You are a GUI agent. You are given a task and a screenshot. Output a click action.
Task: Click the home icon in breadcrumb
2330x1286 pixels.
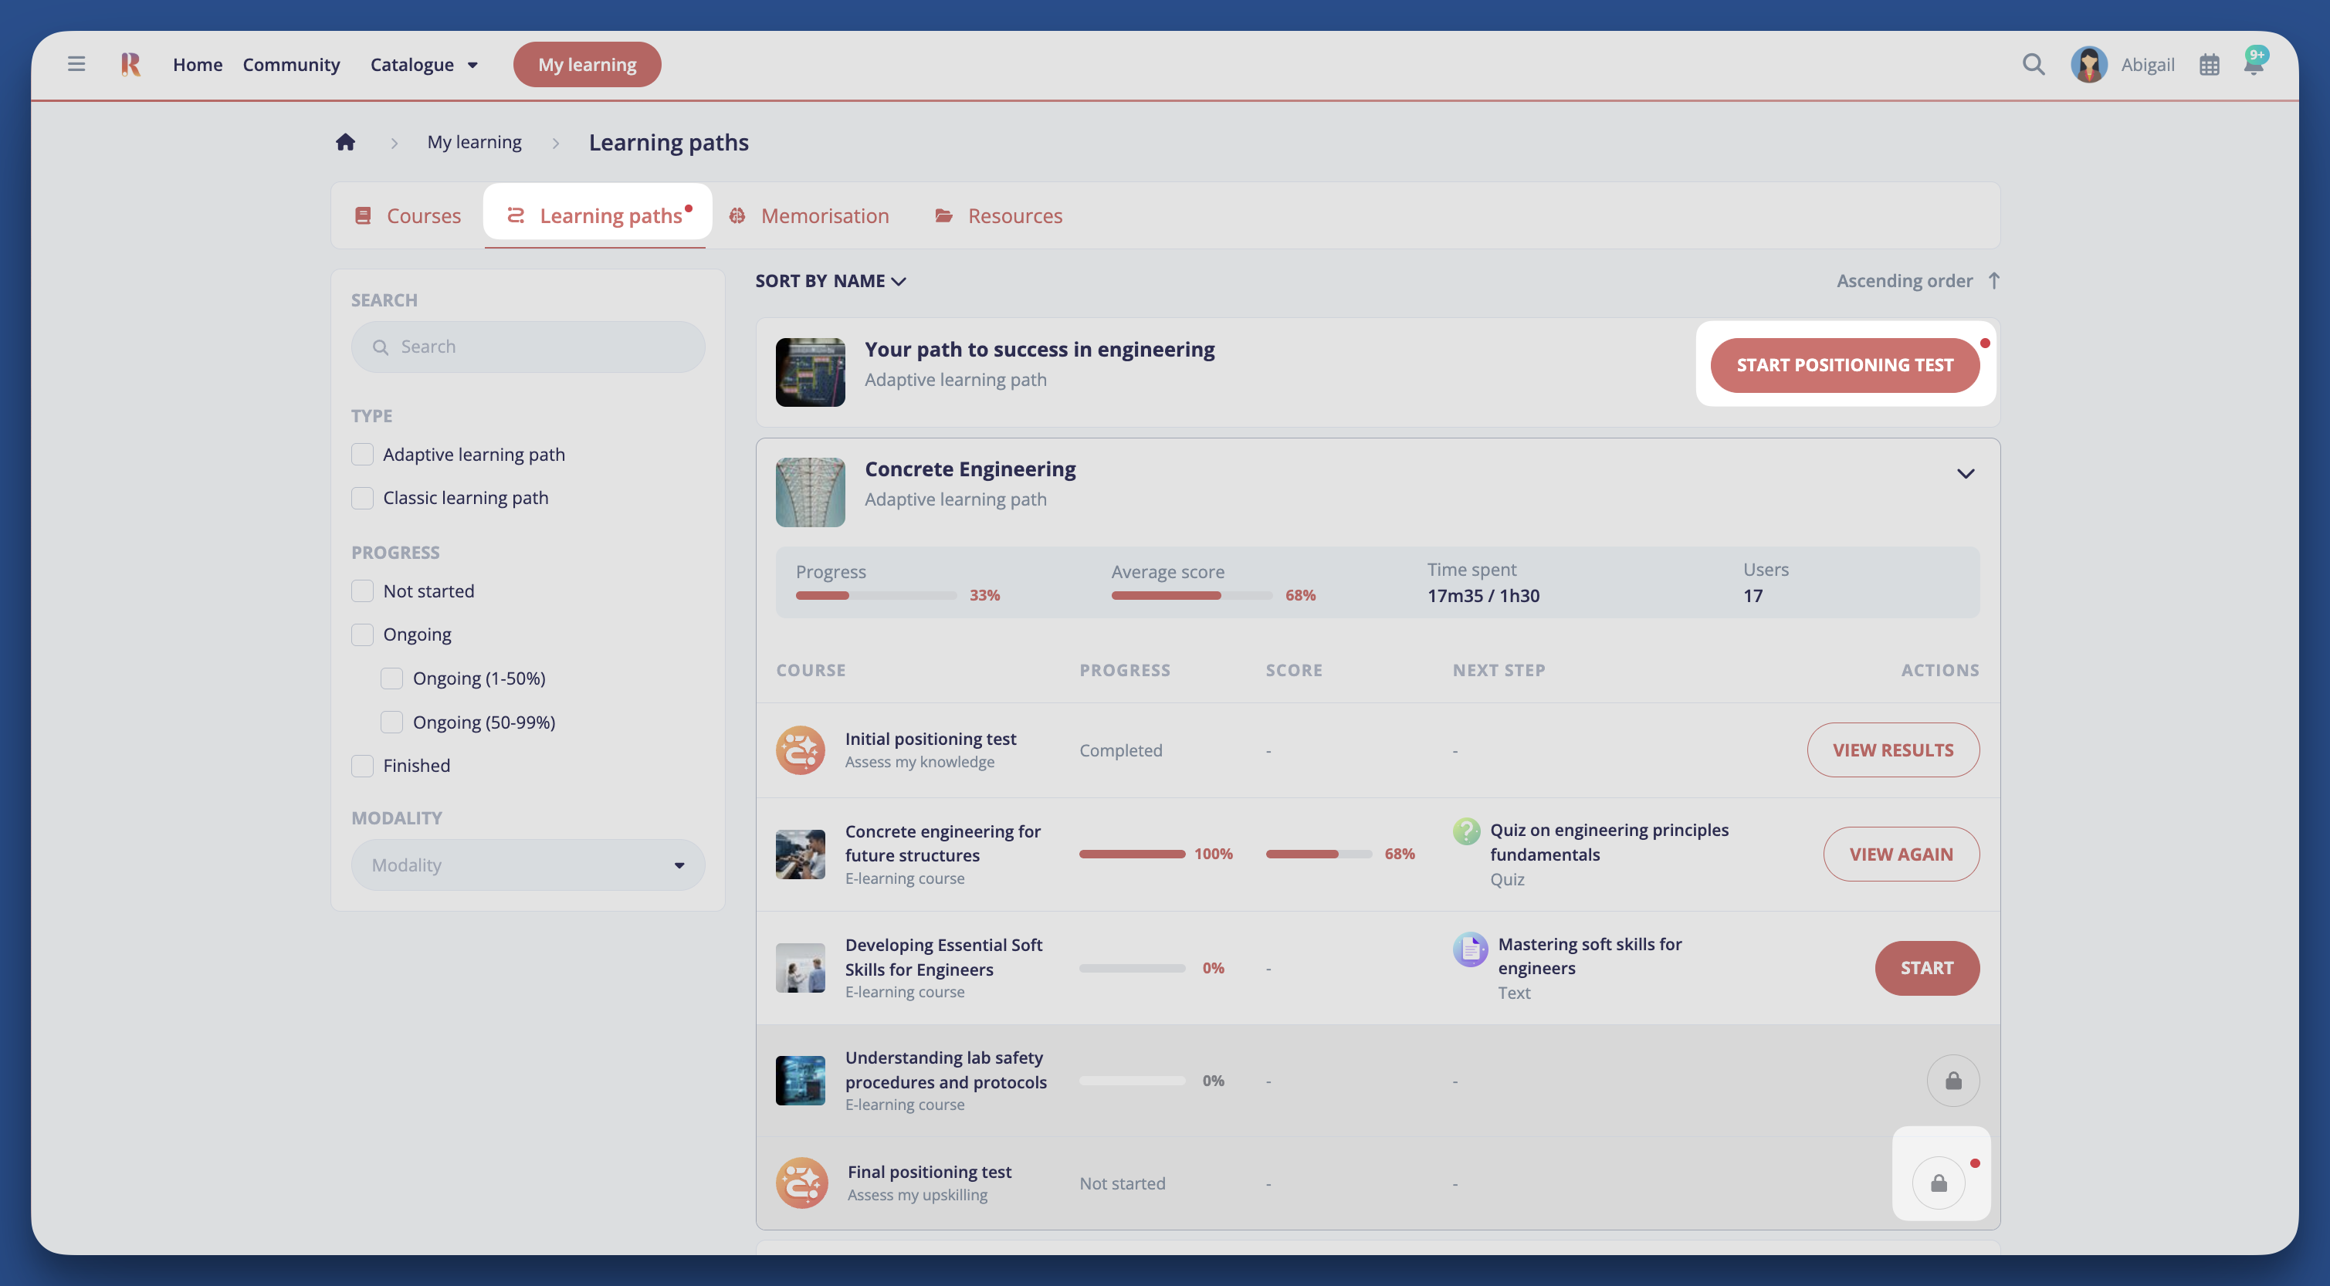346,142
